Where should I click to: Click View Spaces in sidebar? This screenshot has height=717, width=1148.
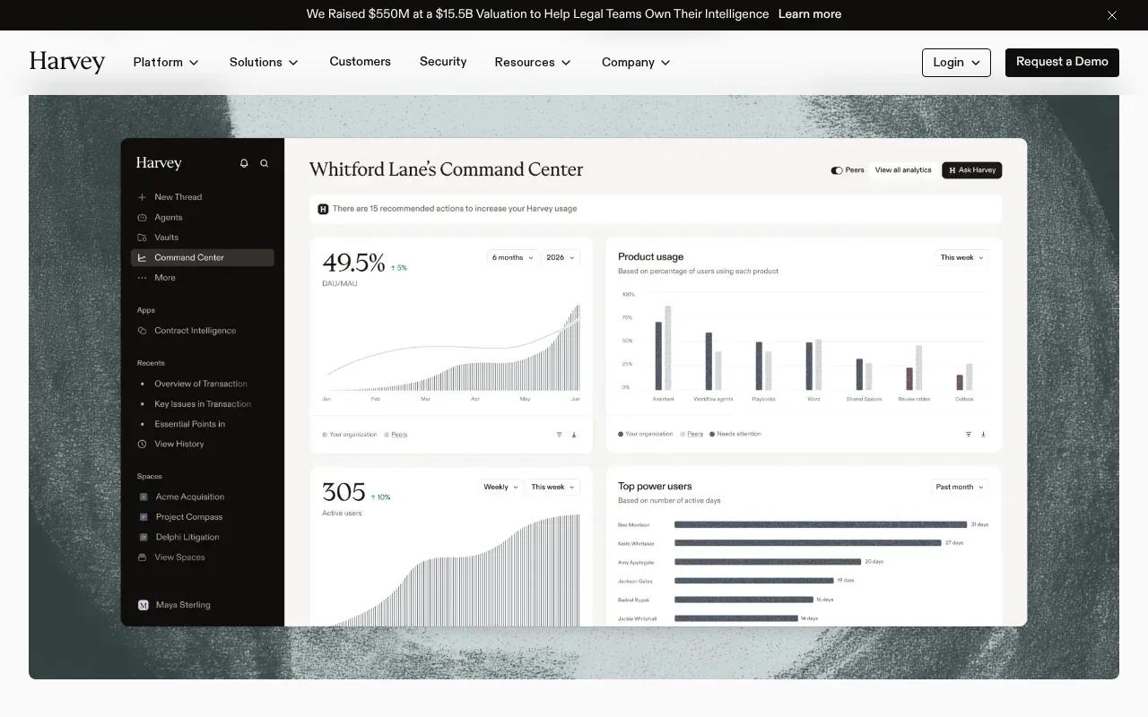[179, 557]
